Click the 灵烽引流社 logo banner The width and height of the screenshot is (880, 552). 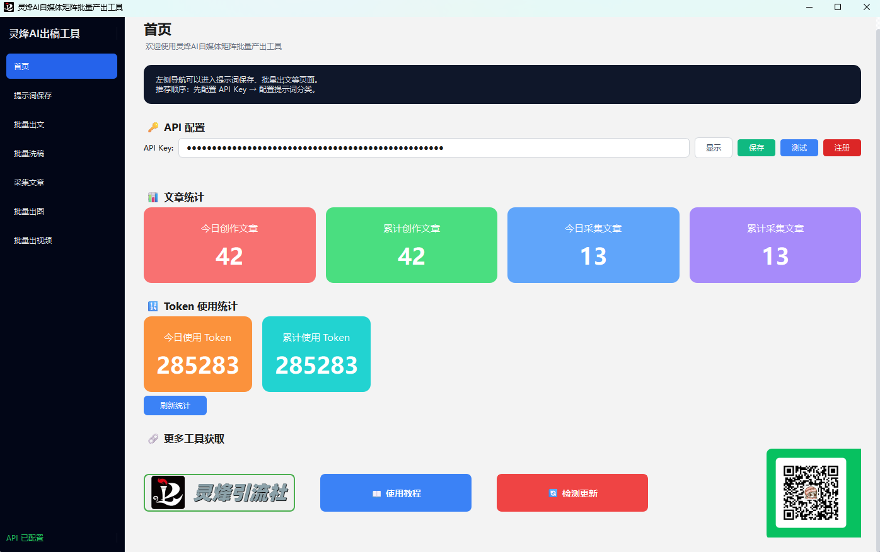click(219, 493)
